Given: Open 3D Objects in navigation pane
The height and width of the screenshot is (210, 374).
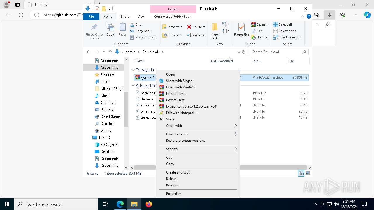Looking at the screenshot, I should (109, 145).
